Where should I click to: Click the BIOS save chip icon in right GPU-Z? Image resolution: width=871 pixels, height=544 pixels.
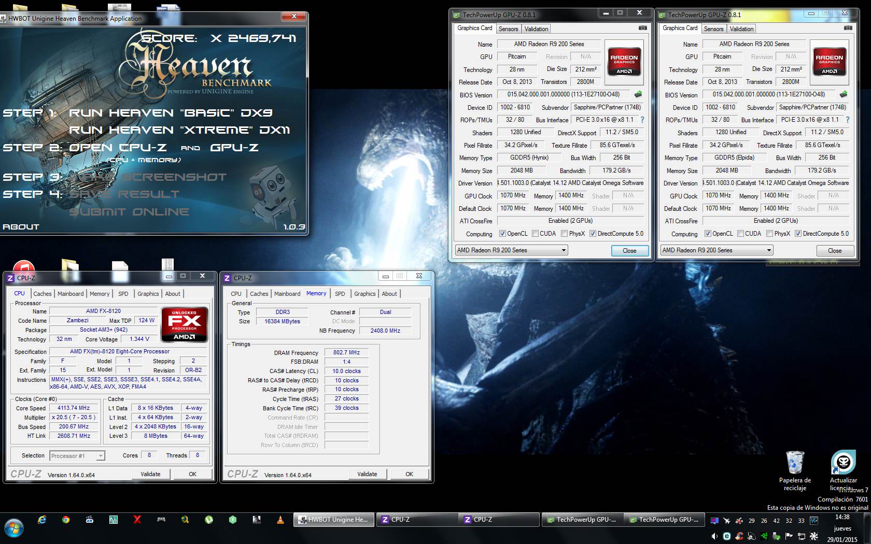click(x=844, y=94)
